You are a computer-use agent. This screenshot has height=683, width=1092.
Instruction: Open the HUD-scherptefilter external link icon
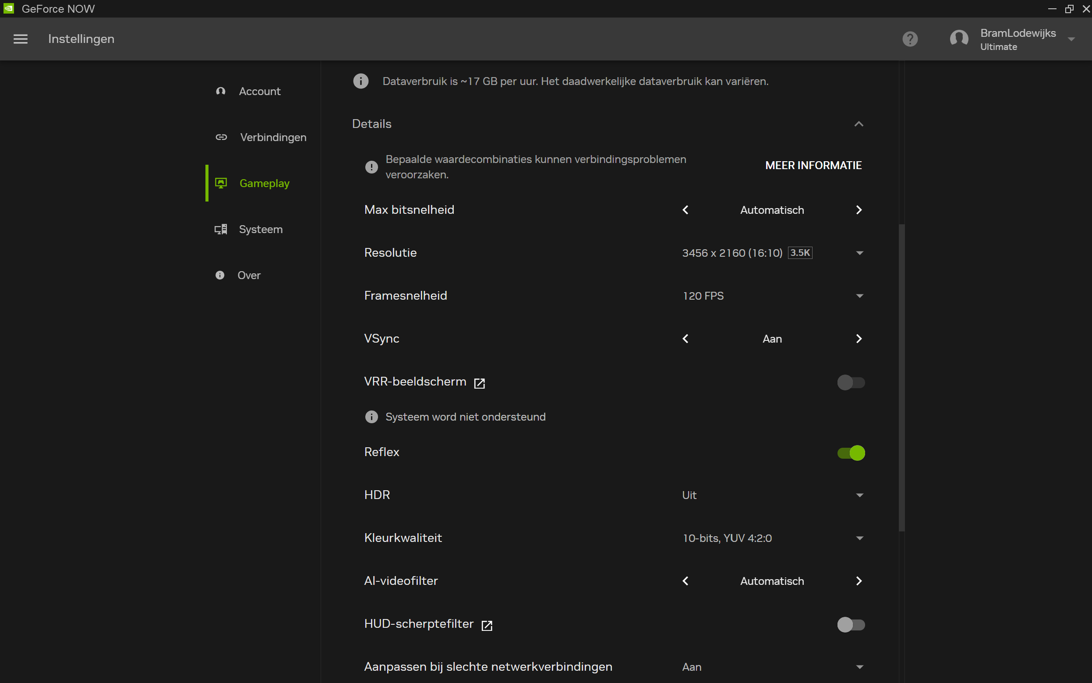(x=487, y=625)
